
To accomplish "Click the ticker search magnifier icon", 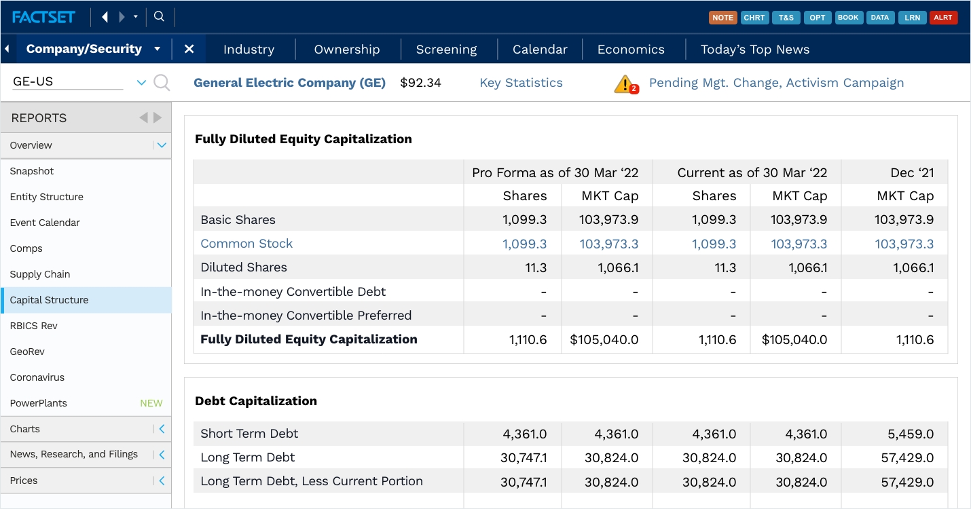I will (x=162, y=83).
